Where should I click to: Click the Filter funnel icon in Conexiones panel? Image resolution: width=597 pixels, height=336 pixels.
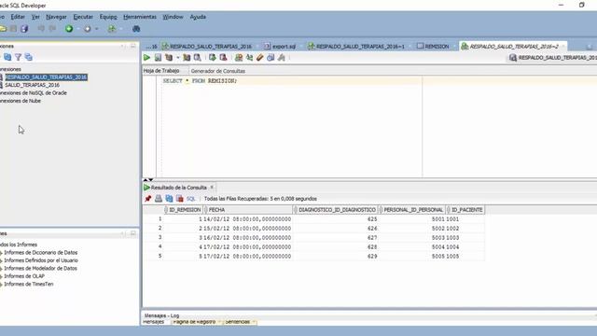18,57
